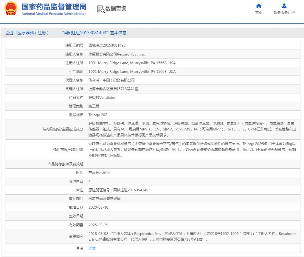Select the 呼吸机Ventilator product name value

102,98
